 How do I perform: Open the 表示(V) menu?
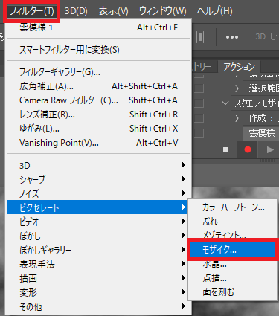point(113,11)
